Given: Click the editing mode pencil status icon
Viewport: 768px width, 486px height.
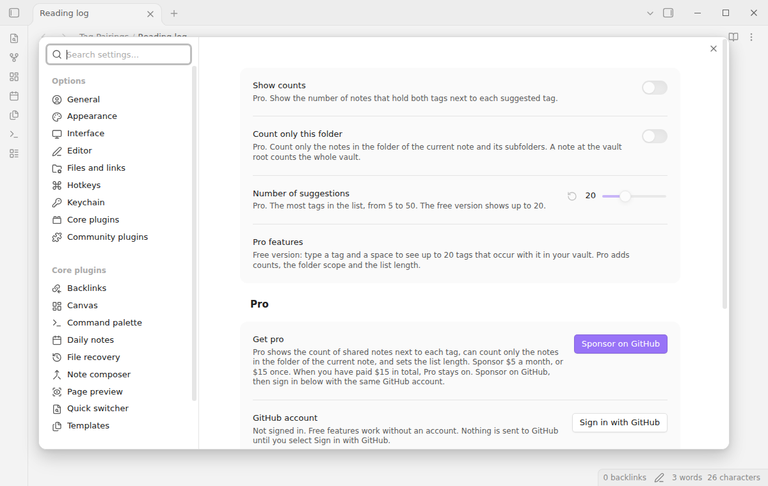Looking at the screenshot, I should 659,478.
